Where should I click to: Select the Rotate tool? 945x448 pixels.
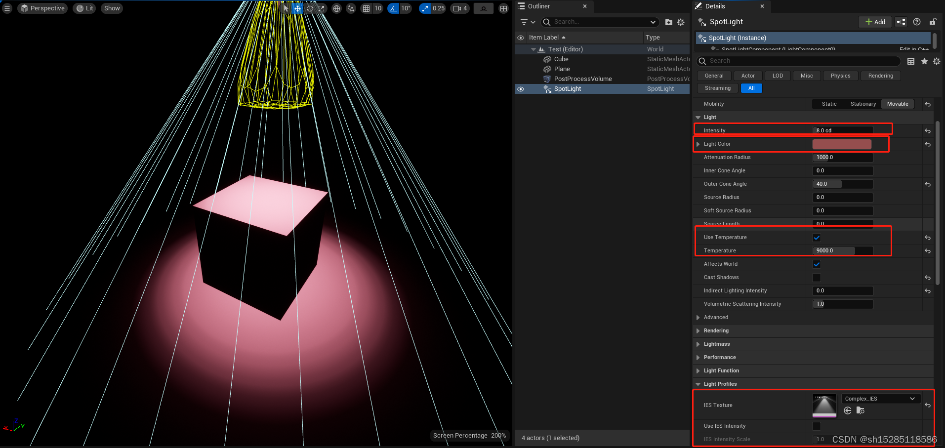pos(310,8)
